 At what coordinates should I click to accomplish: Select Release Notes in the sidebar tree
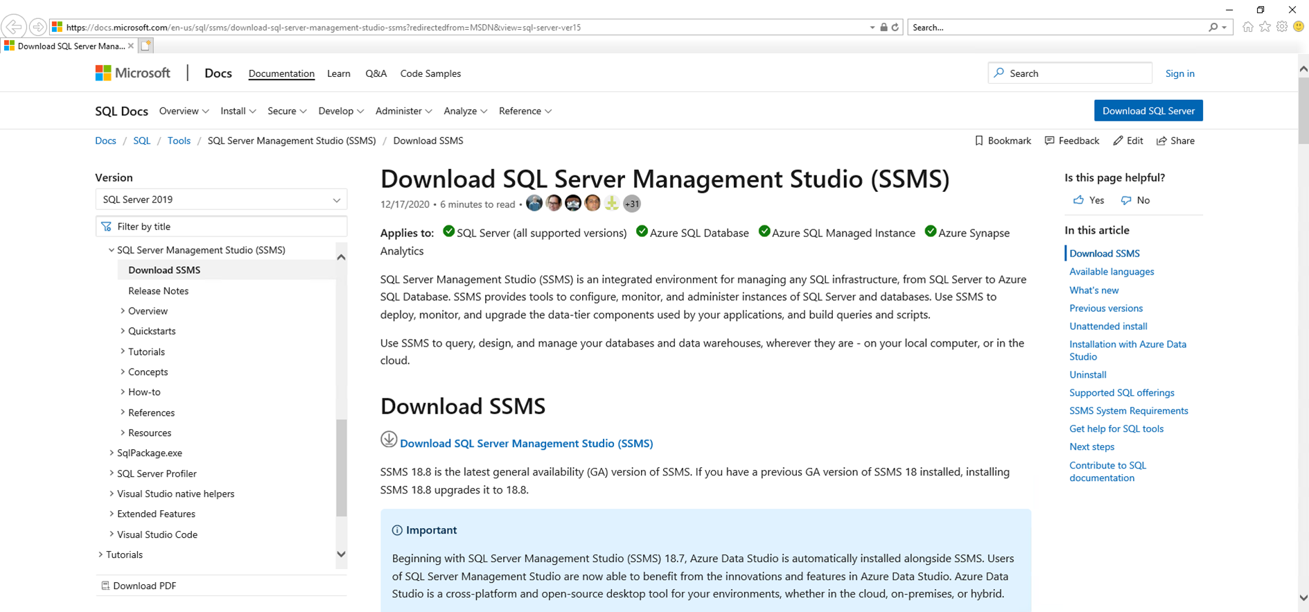(x=158, y=291)
